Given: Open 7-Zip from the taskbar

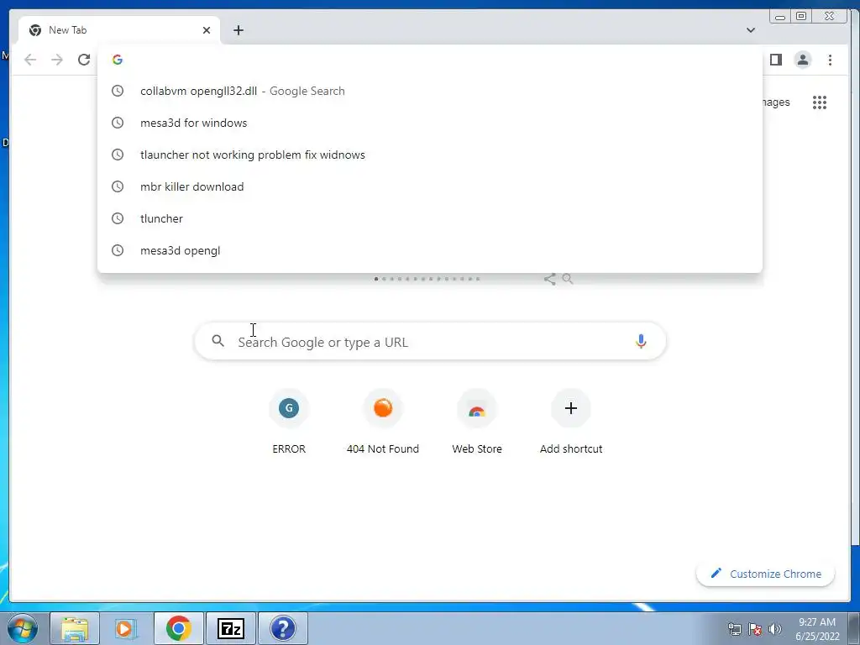Looking at the screenshot, I should pyautogui.click(x=230, y=628).
